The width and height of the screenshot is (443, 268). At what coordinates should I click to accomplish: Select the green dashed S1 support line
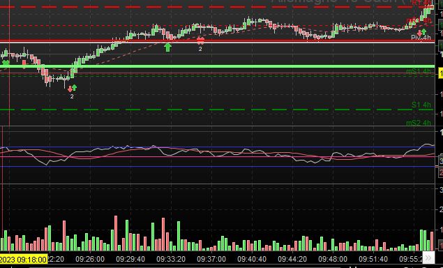click(217, 110)
